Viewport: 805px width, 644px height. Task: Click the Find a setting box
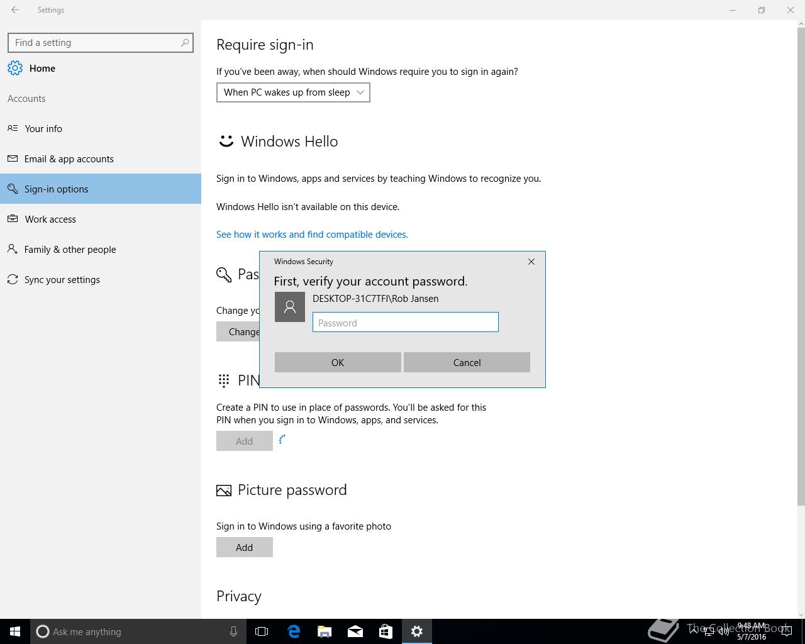(101, 43)
